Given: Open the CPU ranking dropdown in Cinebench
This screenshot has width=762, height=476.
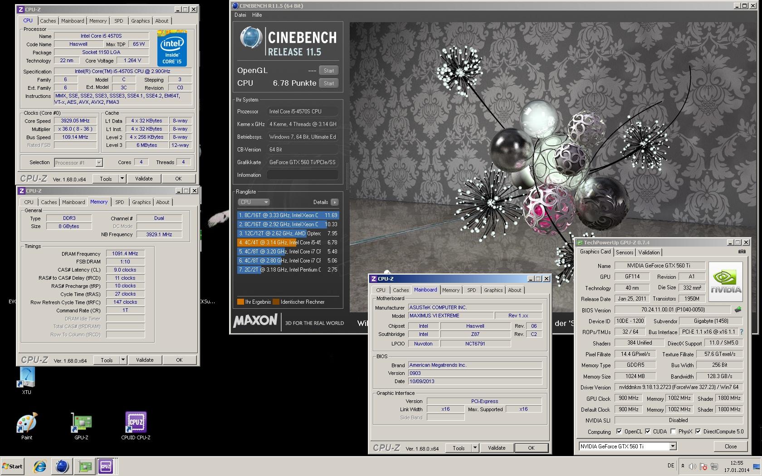Looking at the screenshot, I should point(254,202).
